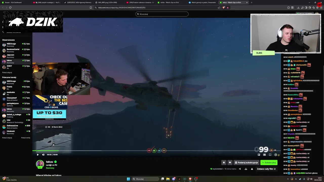This screenshot has width=324, height=182.
Task: Open the player playback speed settings icon
Action: pyautogui.click(x=276, y=155)
